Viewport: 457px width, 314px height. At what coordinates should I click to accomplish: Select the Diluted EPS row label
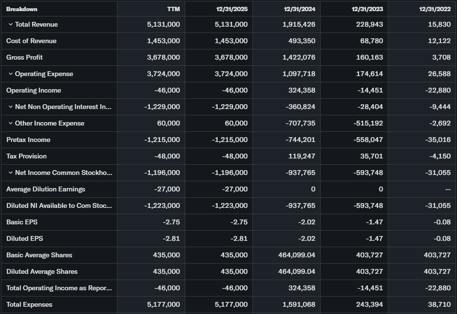click(25, 238)
